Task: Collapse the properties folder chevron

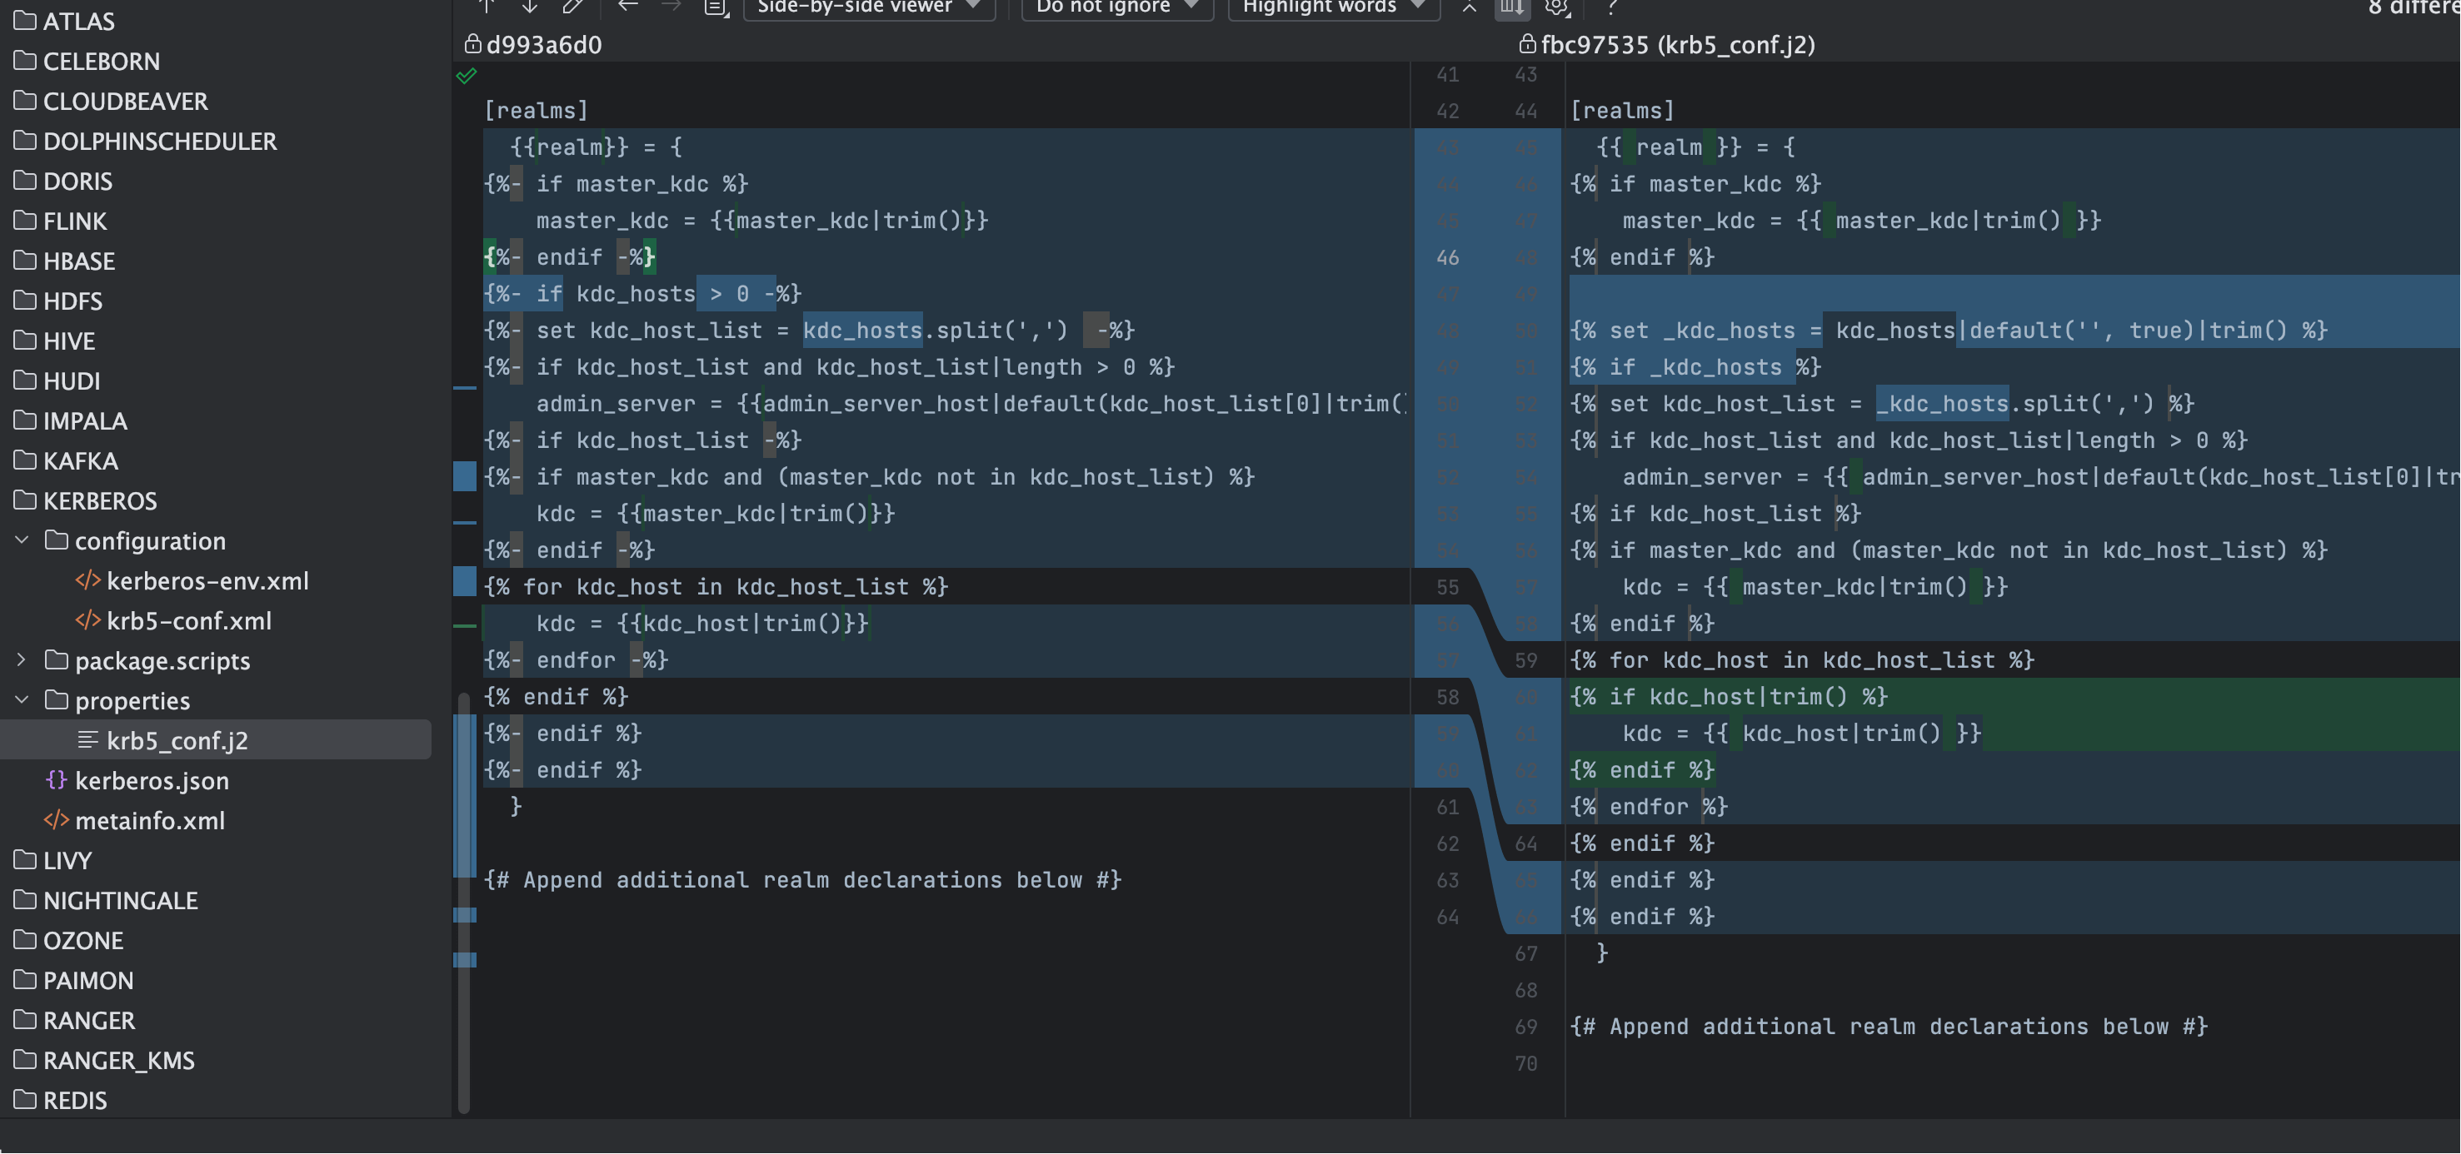Action: 22,699
